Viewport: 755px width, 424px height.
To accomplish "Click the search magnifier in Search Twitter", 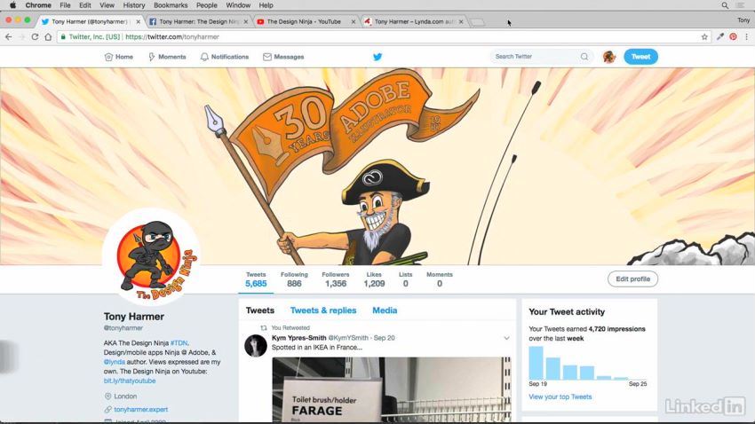I will coord(584,57).
